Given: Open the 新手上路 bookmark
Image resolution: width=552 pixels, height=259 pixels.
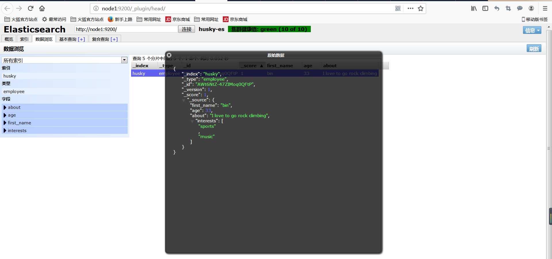Looking at the screenshot, I should [x=120, y=19].
